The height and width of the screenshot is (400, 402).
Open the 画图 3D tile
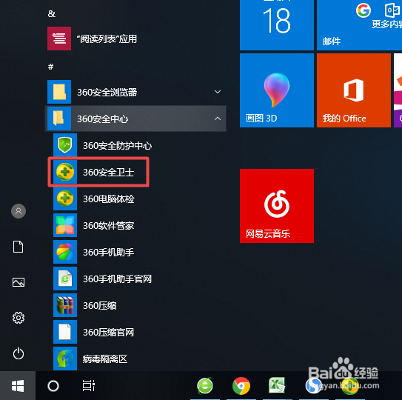tap(277, 90)
